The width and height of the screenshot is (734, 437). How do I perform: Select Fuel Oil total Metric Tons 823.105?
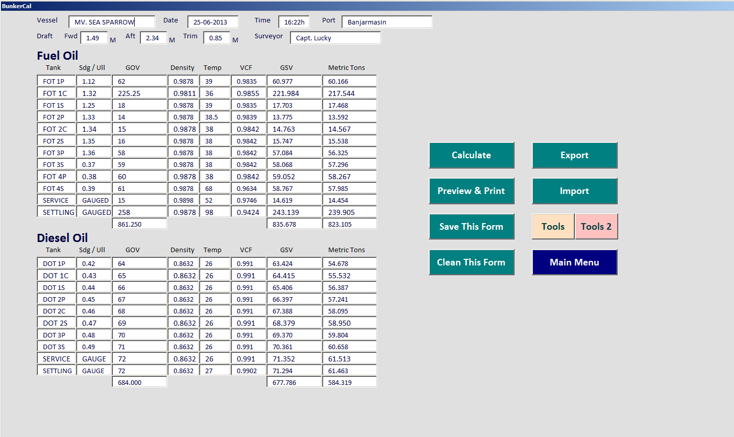350,224
